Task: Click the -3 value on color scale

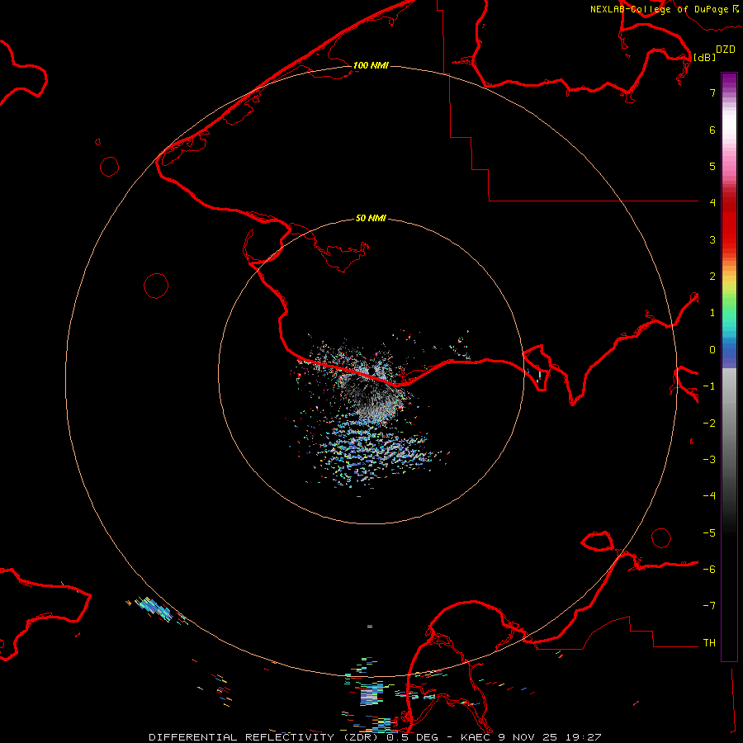Action: (x=709, y=460)
